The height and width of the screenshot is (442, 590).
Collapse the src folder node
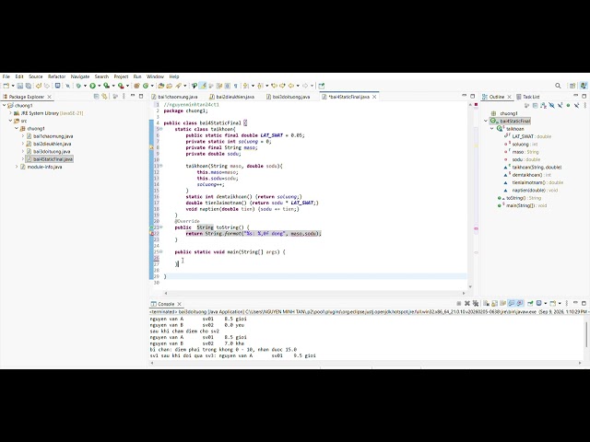[x=10, y=121]
